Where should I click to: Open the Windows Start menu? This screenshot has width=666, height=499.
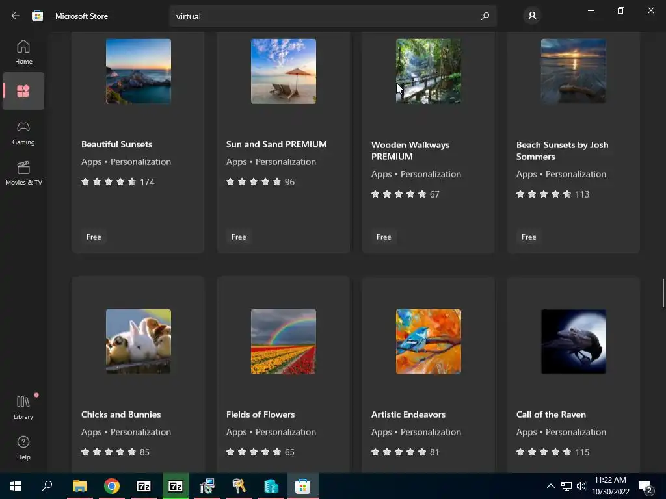(x=16, y=486)
